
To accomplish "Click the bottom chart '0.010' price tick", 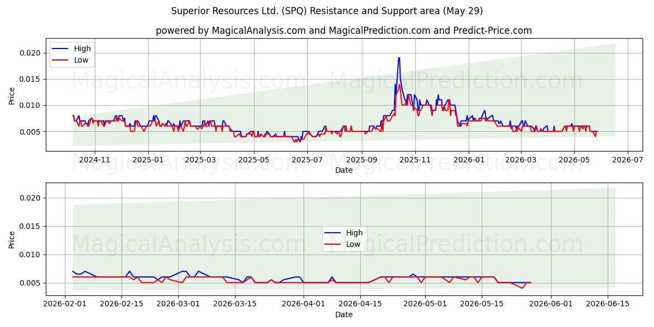I will pyautogui.click(x=31, y=255).
